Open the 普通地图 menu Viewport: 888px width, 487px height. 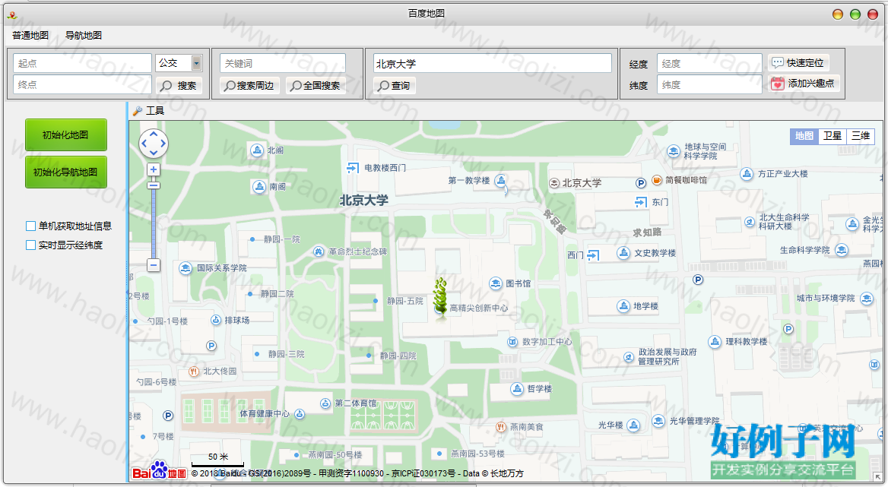tap(30, 35)
